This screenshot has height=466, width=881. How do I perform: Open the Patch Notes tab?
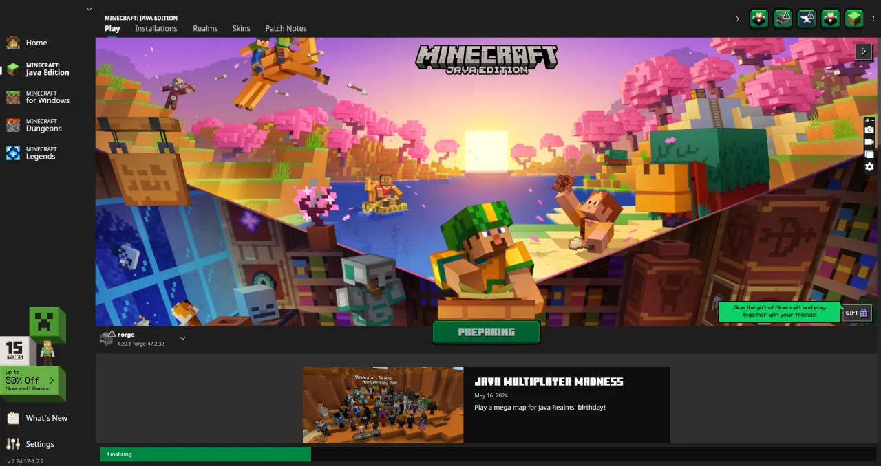click(x=286, y=28)
